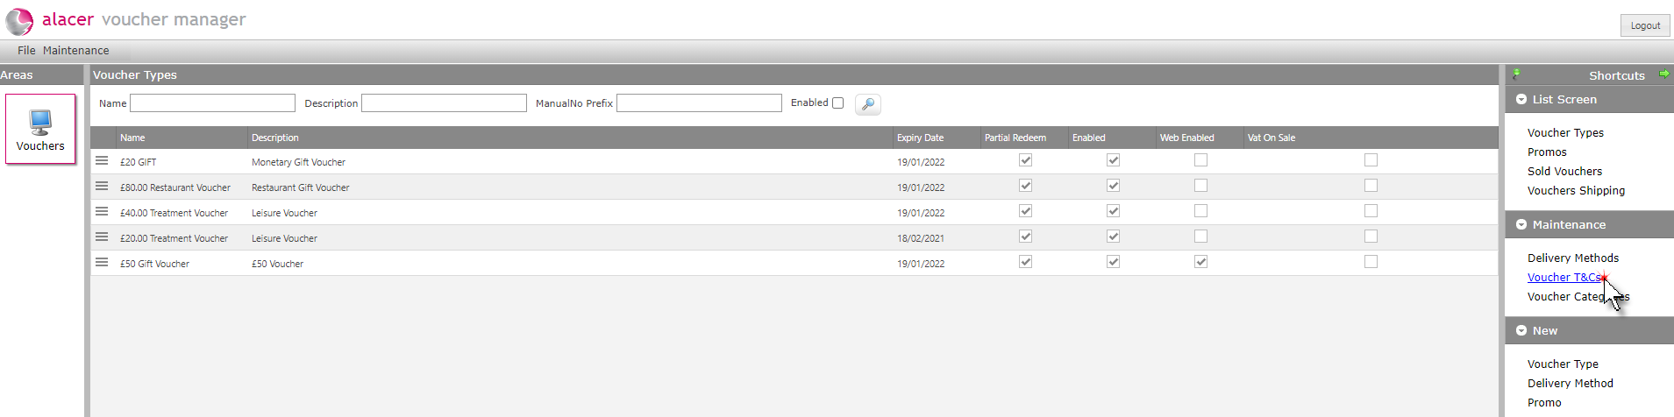Collapse the Maintenance shortcuts section

[1521, 225]
